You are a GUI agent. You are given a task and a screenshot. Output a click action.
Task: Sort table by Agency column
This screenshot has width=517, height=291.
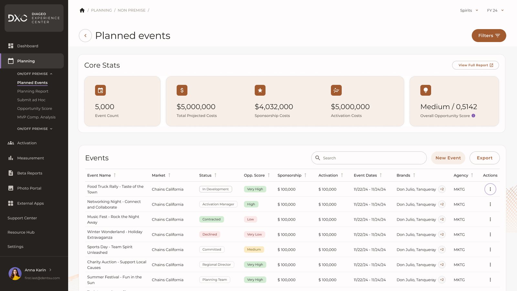[472, 175]
